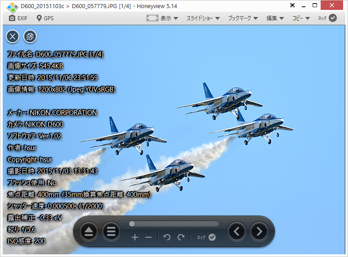This screenshot has height=257, width=348.
Task: Rotate image clockwise
Action: pos(181,237)
